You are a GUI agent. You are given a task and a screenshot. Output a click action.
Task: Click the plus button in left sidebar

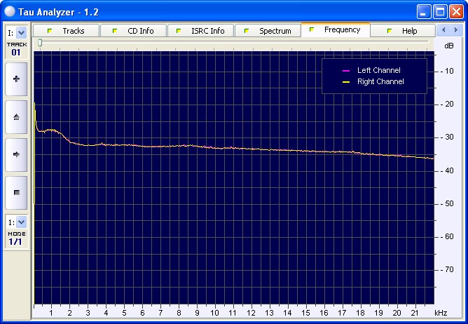tap(16, 79)
